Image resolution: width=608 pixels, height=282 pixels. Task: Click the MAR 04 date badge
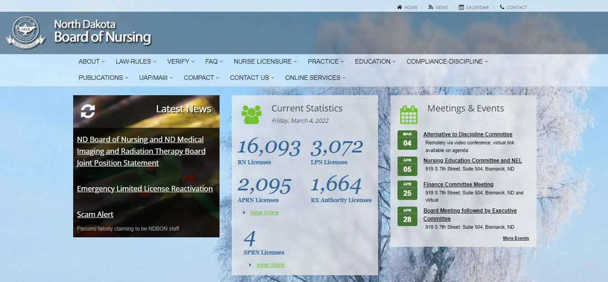tap(407, 140)
